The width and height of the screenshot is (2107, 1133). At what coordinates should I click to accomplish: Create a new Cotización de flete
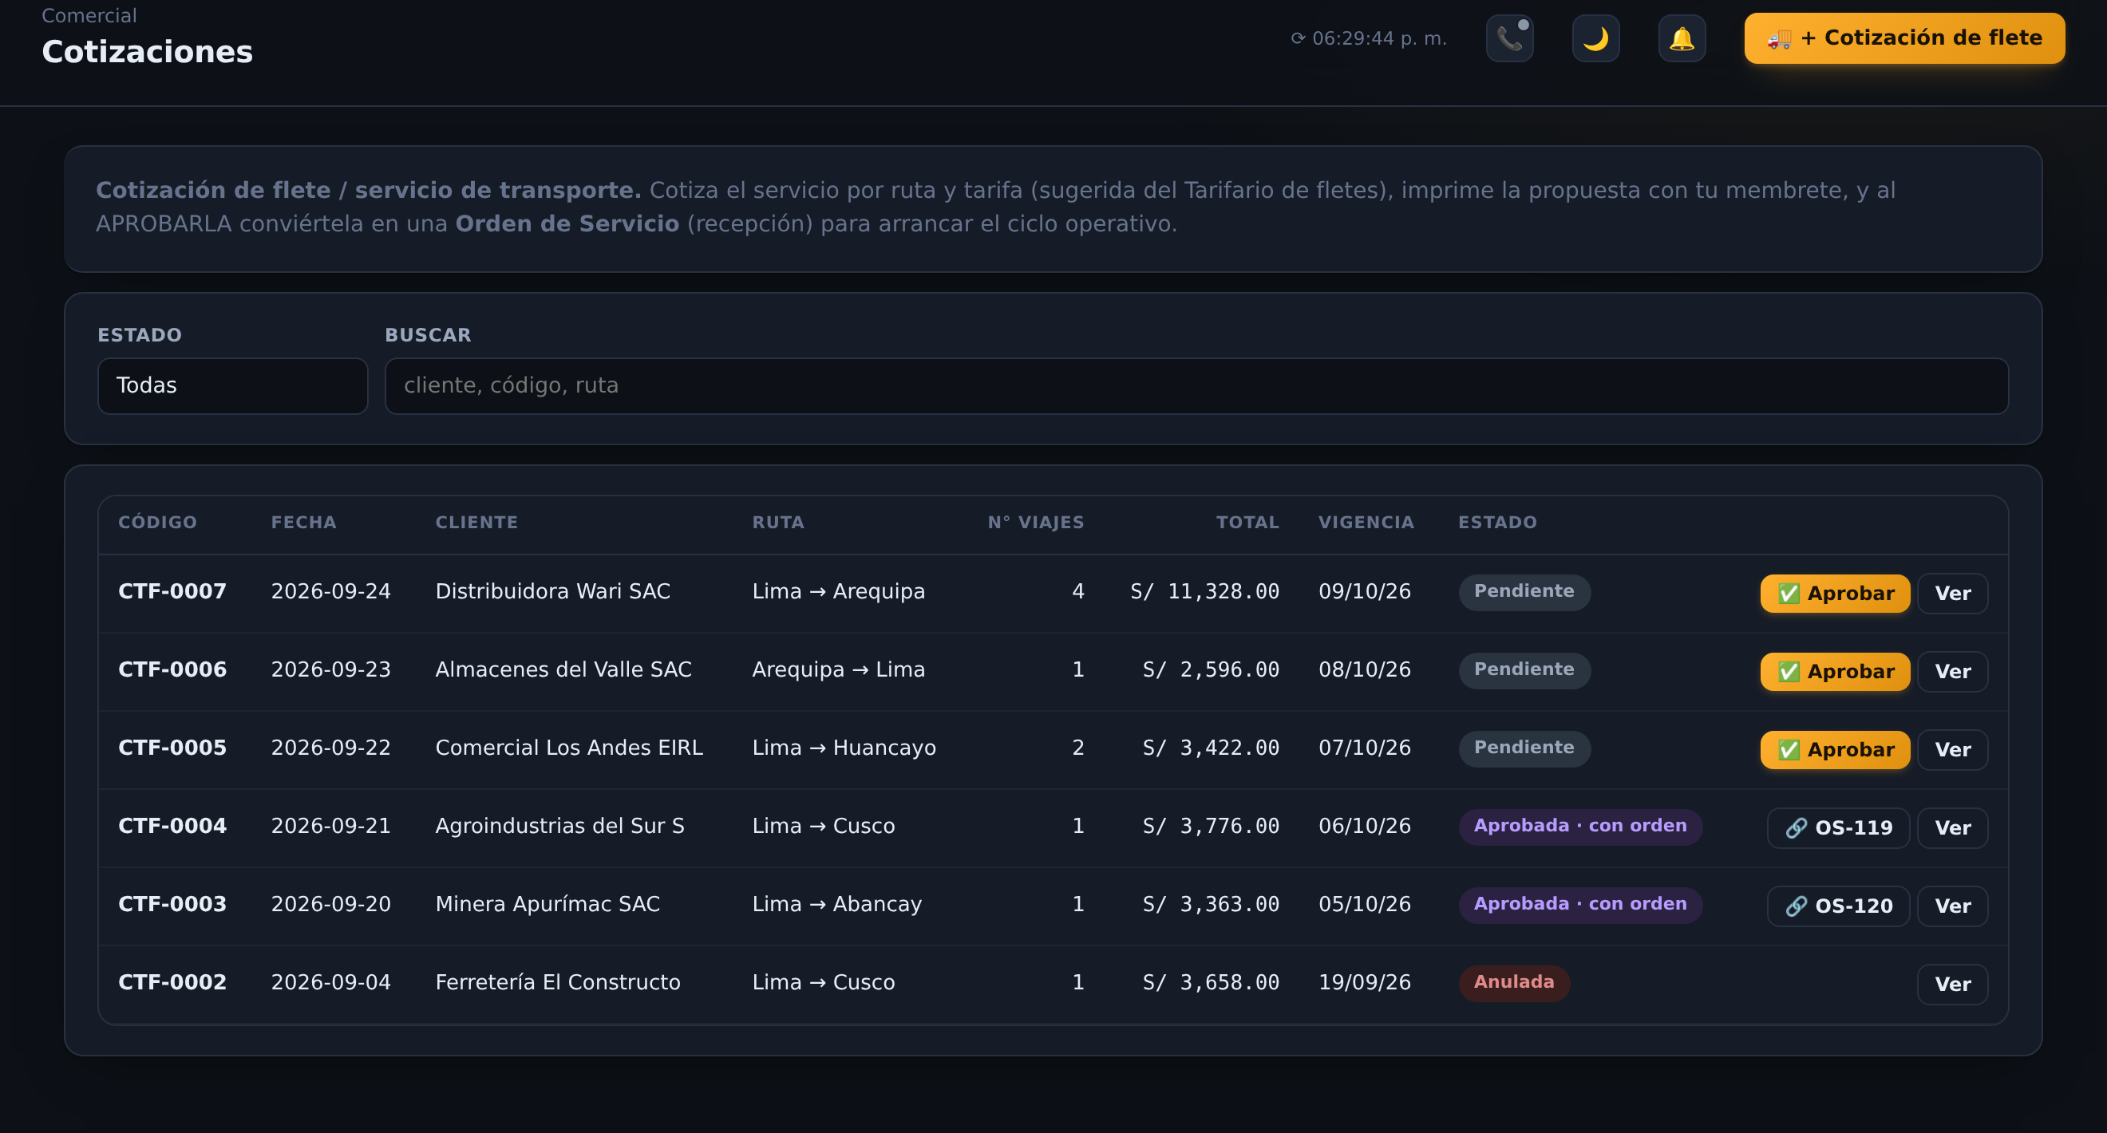tap(1904, 38)
